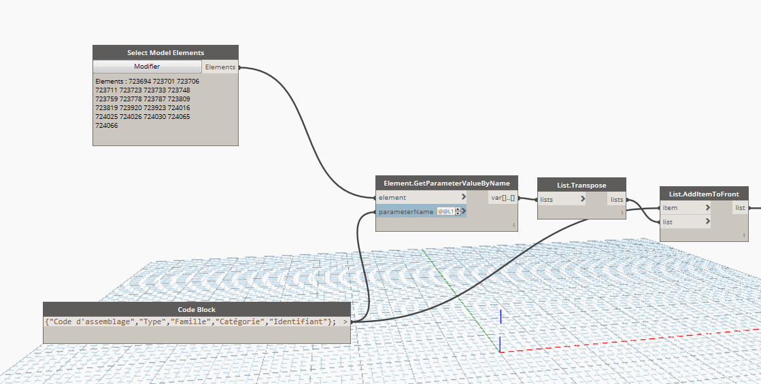Click the Code Block output port arrow
This screenshot has width=761, height=384.
click(345, 321)
